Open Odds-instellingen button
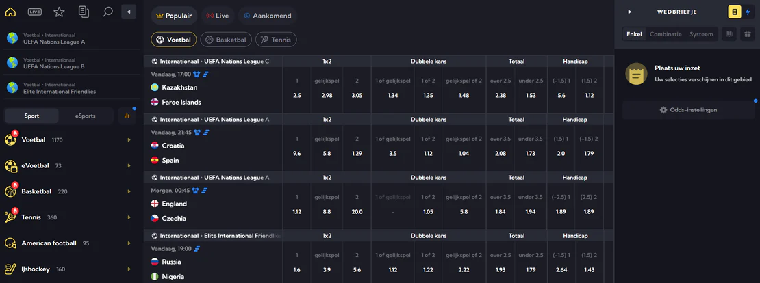The width and height of the screenshot is (760, 283). 688,110
